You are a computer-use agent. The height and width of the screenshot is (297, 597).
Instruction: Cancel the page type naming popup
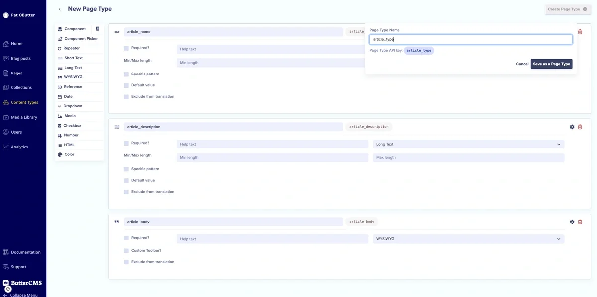coord(522,64)
